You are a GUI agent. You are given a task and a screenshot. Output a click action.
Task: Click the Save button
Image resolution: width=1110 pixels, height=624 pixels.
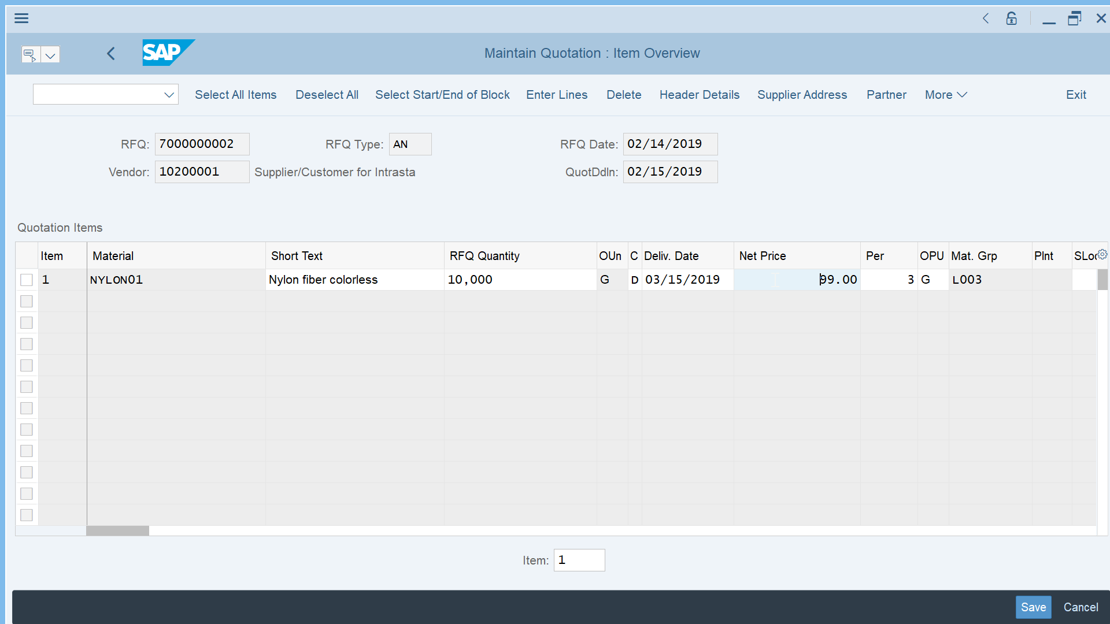pyautogui.click(x=1034, y=607)
